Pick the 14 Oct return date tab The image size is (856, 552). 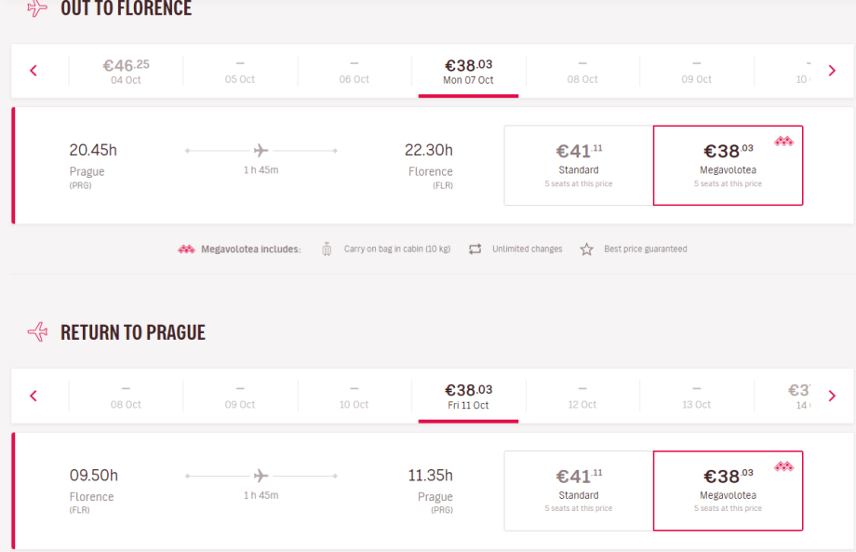click(799, 396)
